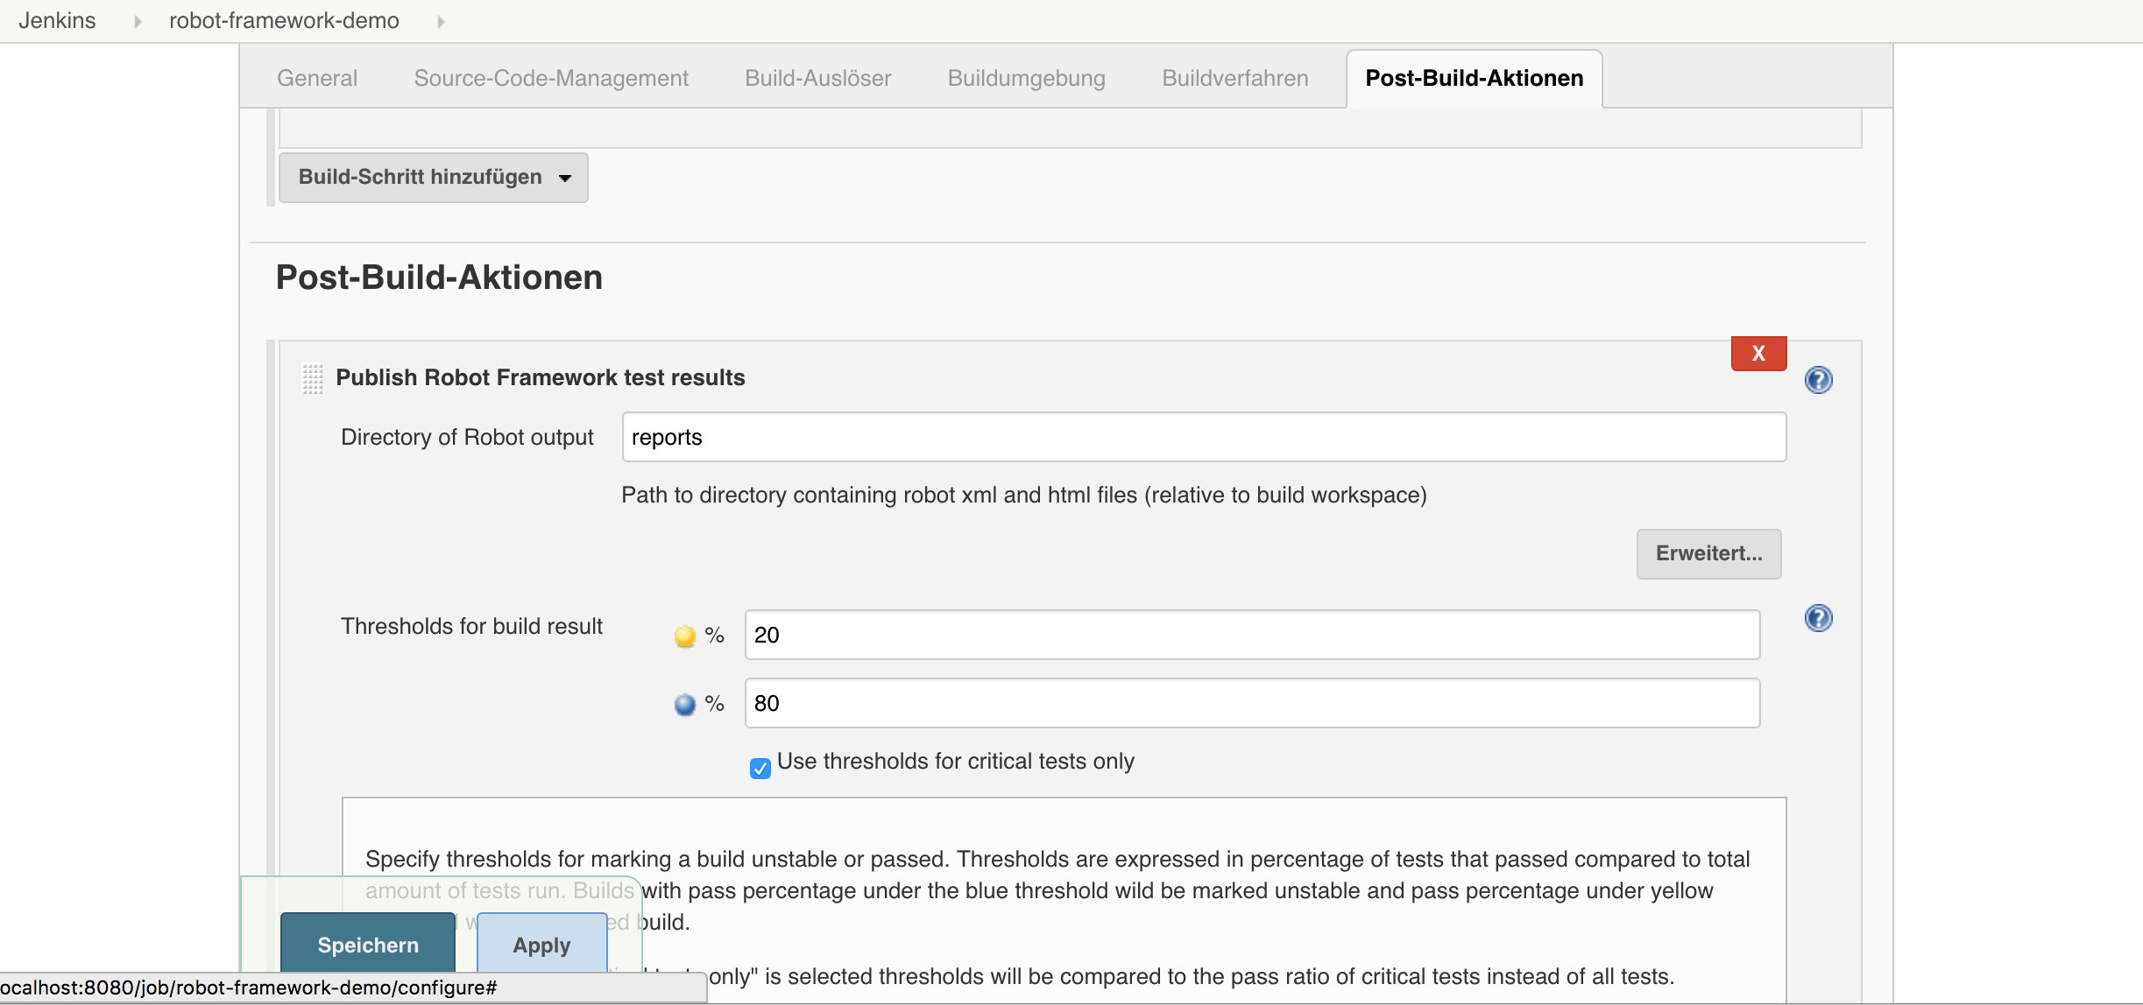The height and width of the screenshot is (1005, 2143).
Task: Click help icon next to thresholds fields
Action: 1818,618
